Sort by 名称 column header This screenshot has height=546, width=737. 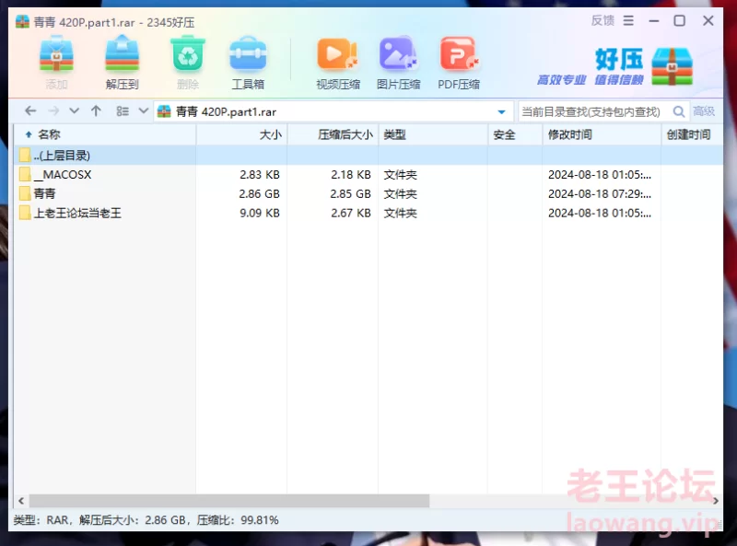point(105,134)
